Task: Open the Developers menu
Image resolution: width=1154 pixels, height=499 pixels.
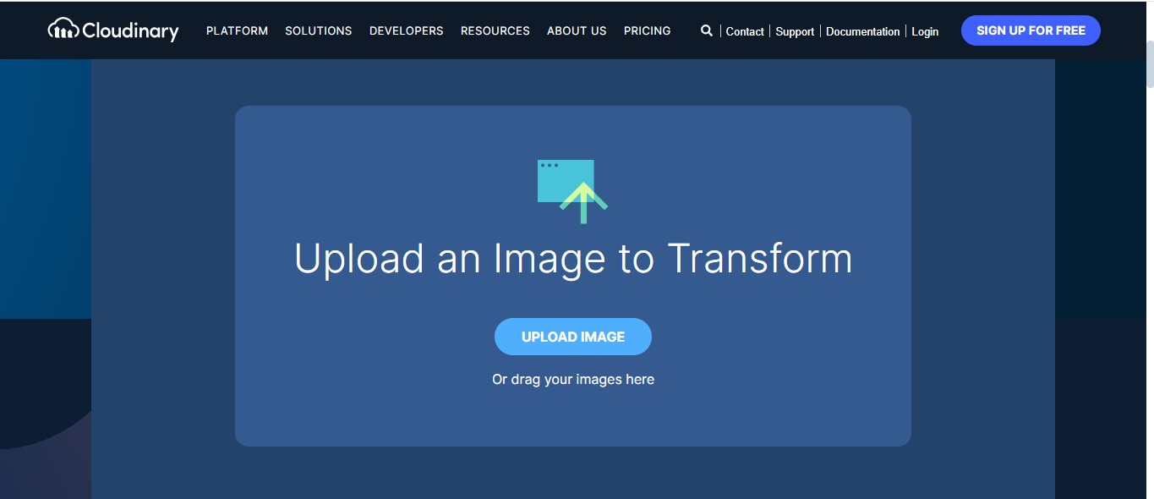Action: tap(407, 30)
